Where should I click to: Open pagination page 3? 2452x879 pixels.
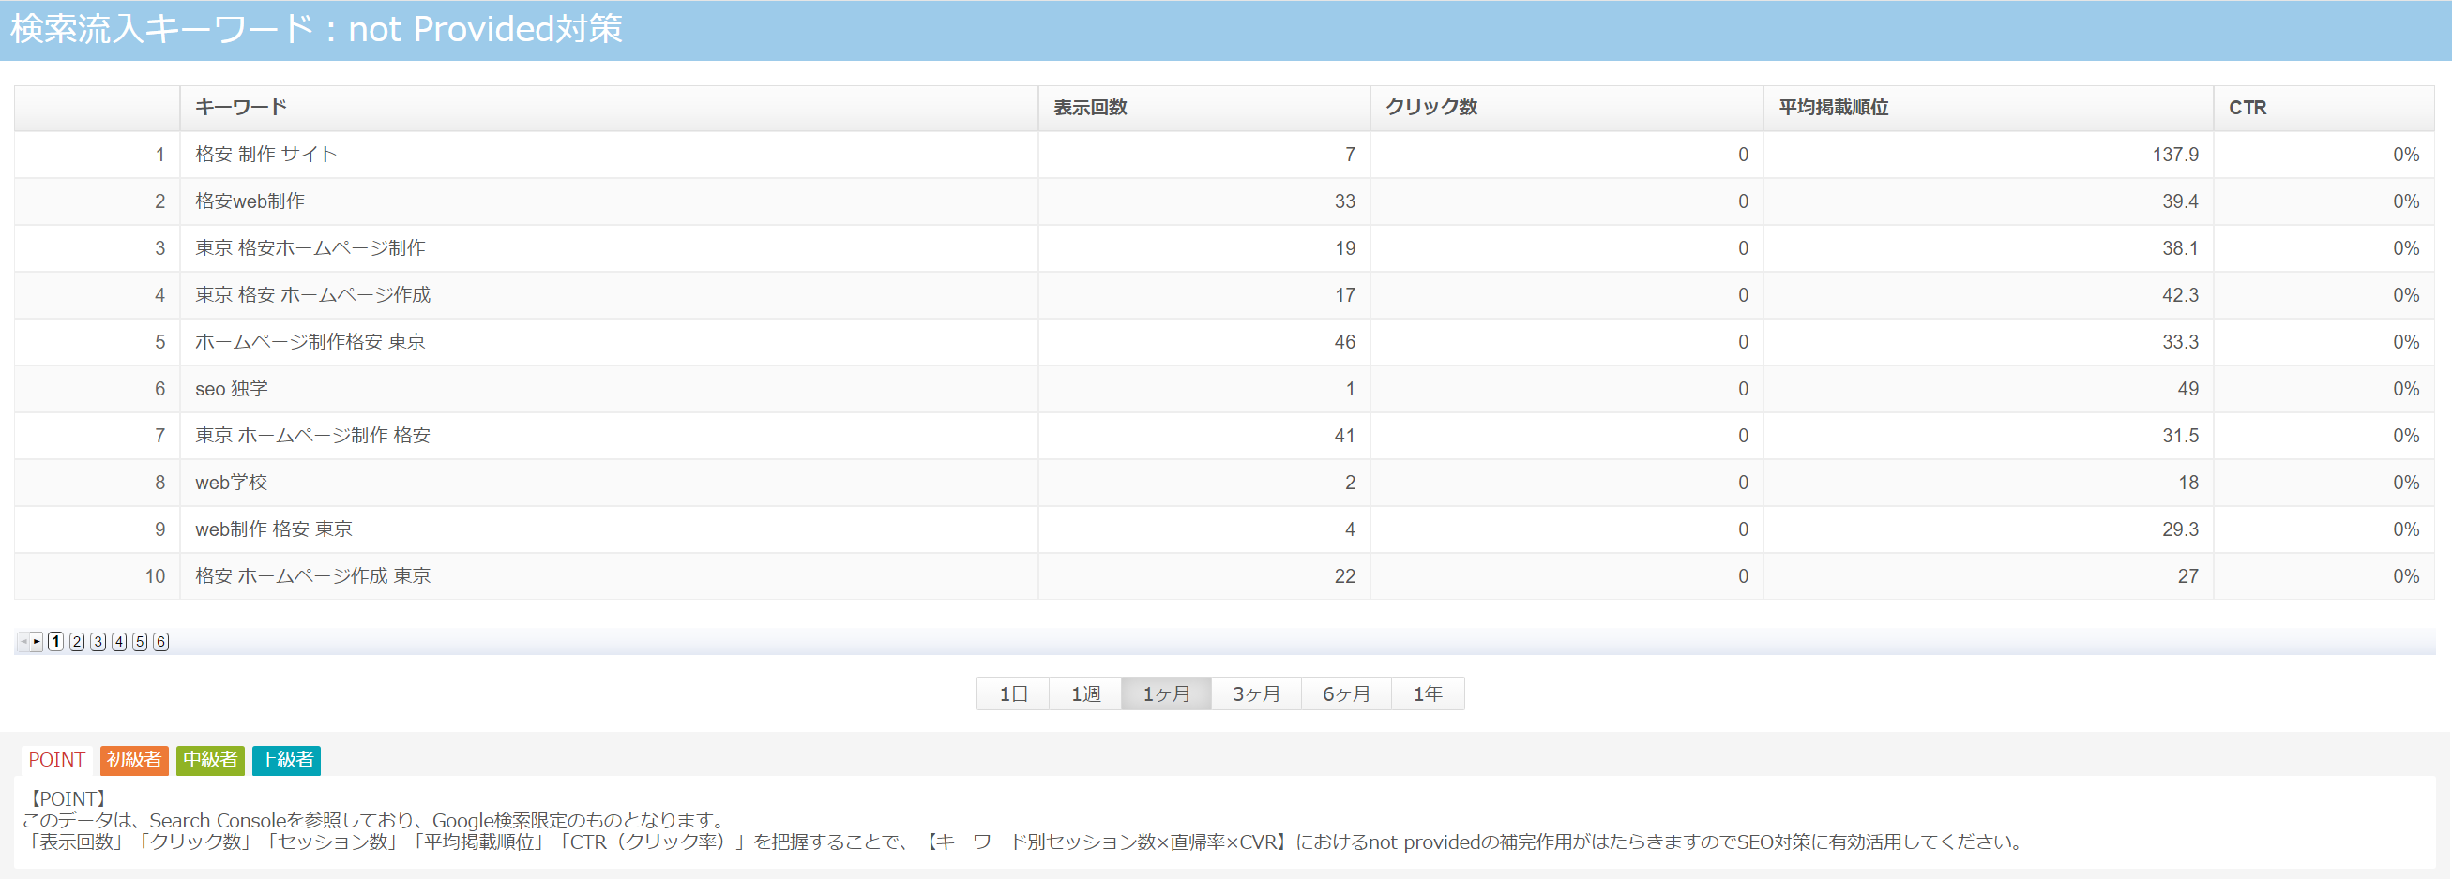[x=98, y=642]
